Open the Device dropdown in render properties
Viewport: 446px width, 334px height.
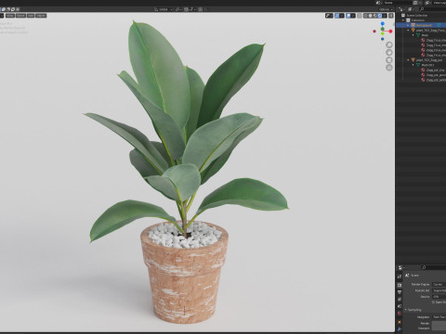click(x=439, y=297)
